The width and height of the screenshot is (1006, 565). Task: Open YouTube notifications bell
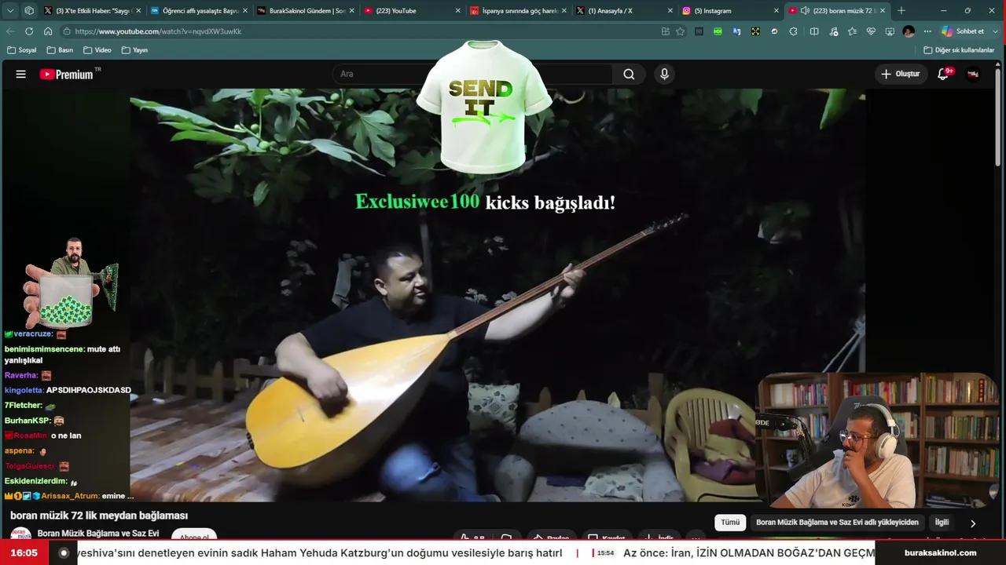tap(943, 74)
